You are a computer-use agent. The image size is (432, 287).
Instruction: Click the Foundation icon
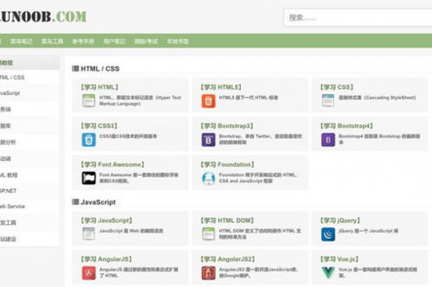209,178
